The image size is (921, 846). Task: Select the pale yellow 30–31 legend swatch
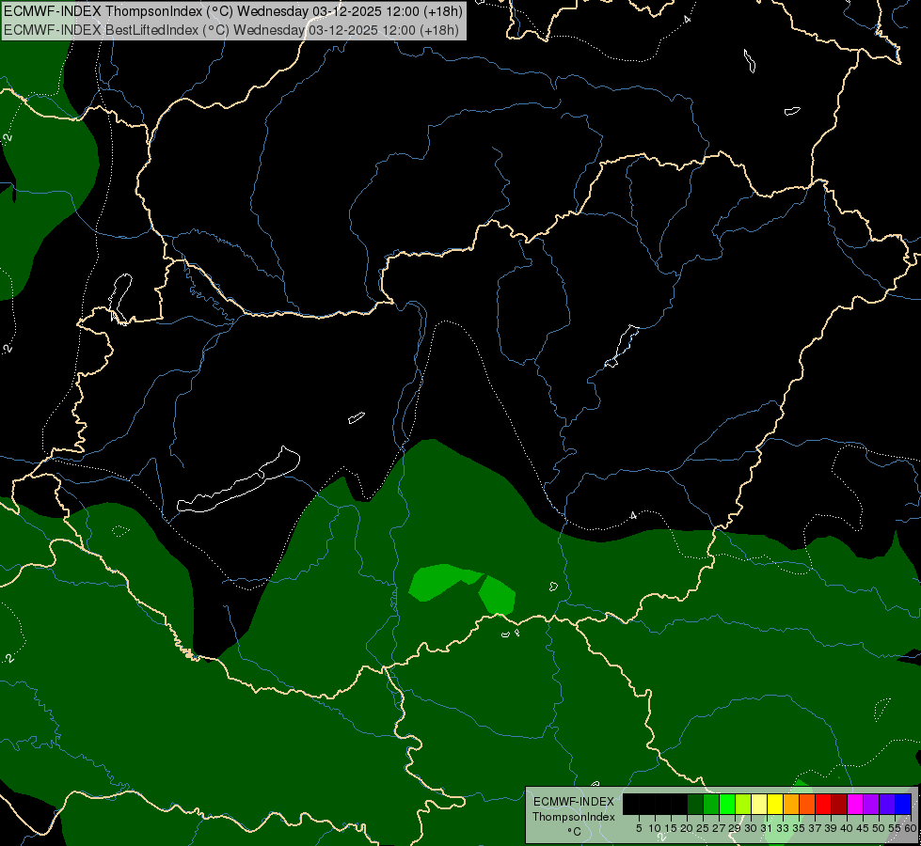759,804
